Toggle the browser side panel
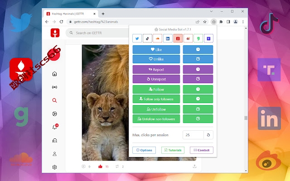Screen dimensions: 290x181 click(228, 22)
